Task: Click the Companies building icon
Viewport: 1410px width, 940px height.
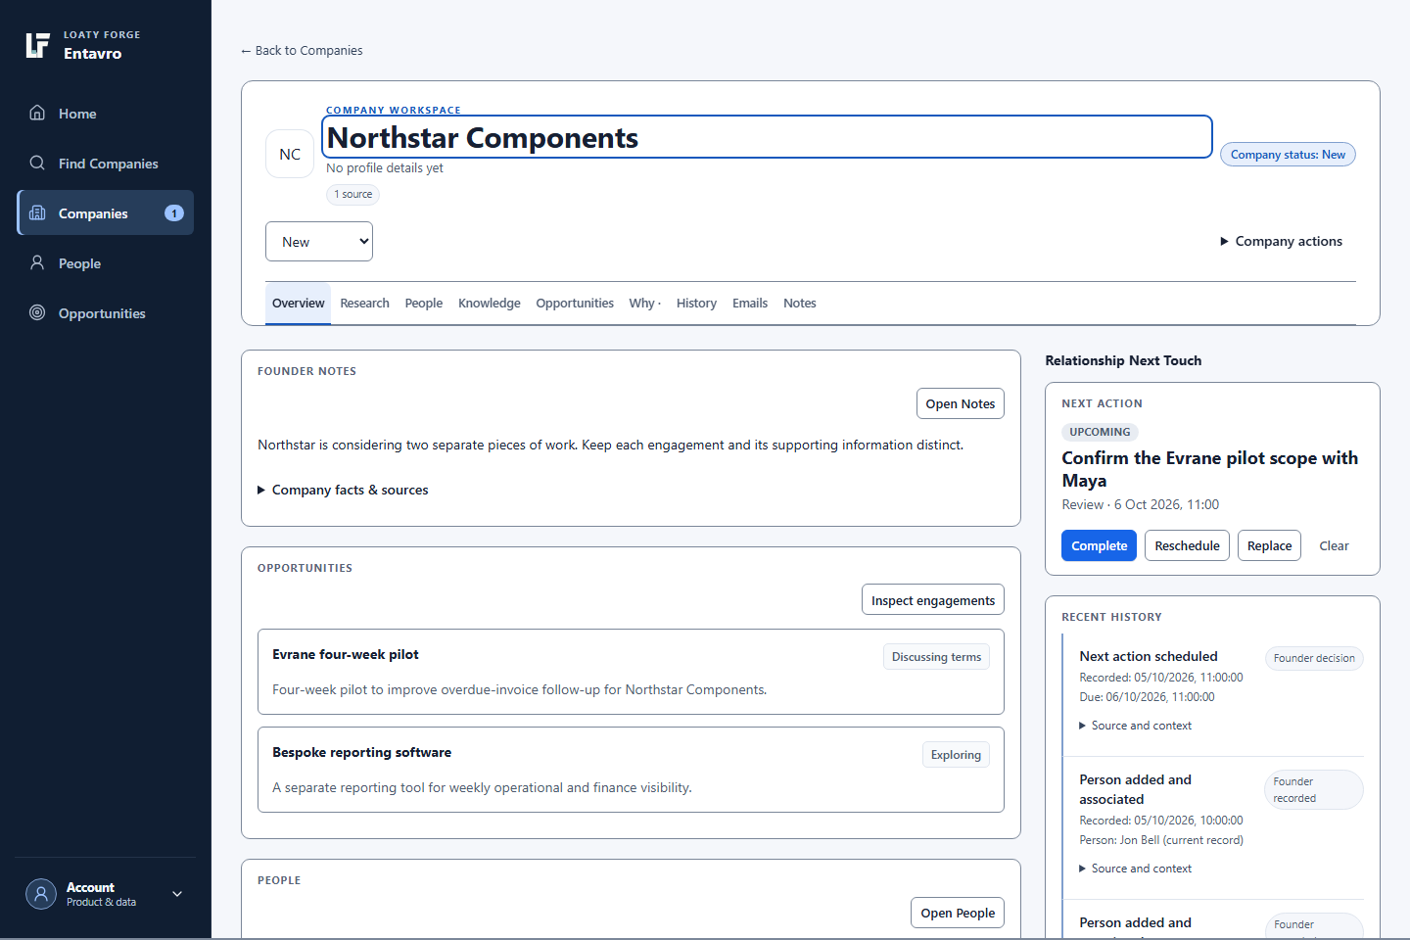Action: pos(37,212)
